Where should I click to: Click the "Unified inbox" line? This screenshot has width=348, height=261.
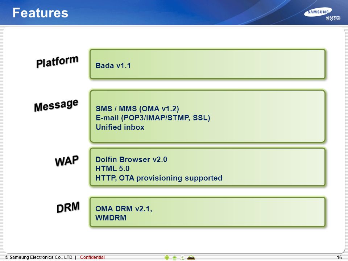(120, 127)
